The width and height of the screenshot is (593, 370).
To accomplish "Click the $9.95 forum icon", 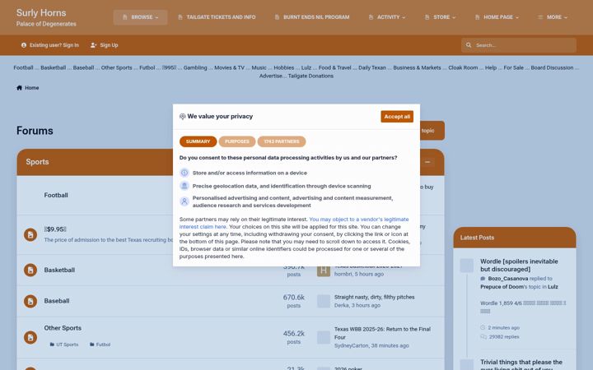I will pyautogui.click(x=30, y=235).
